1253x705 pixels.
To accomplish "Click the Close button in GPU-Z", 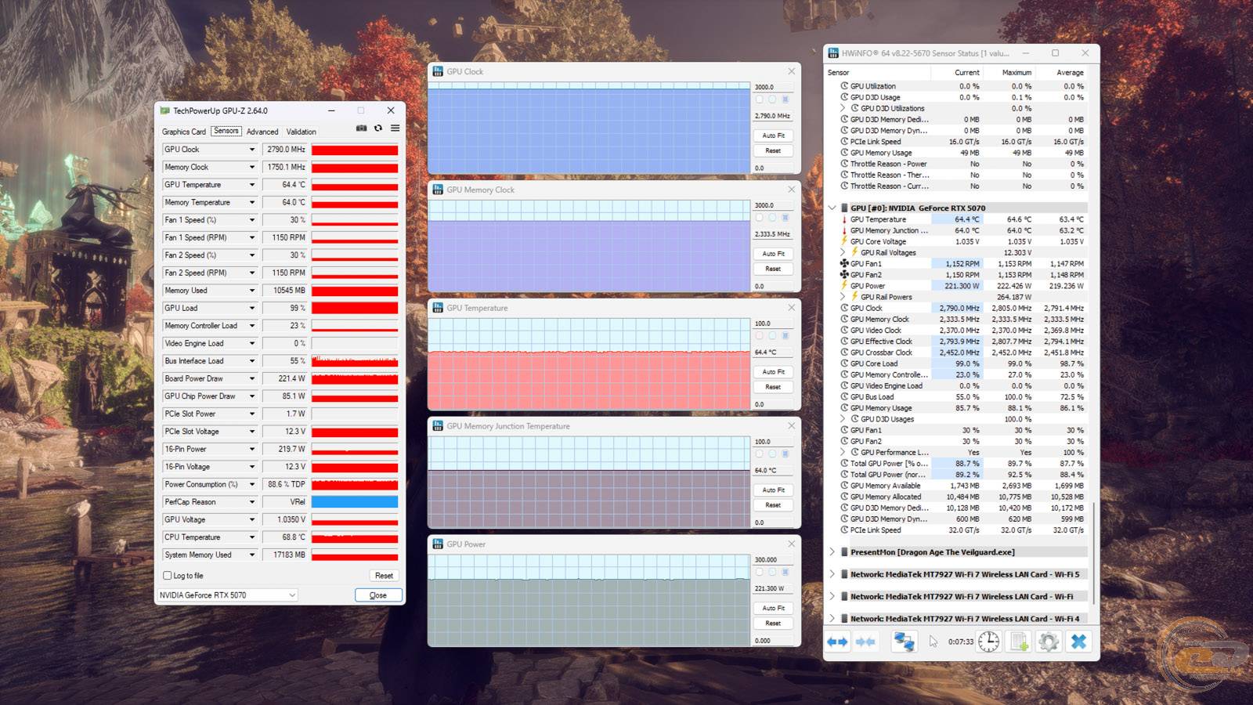I will [x=378, y=595].
